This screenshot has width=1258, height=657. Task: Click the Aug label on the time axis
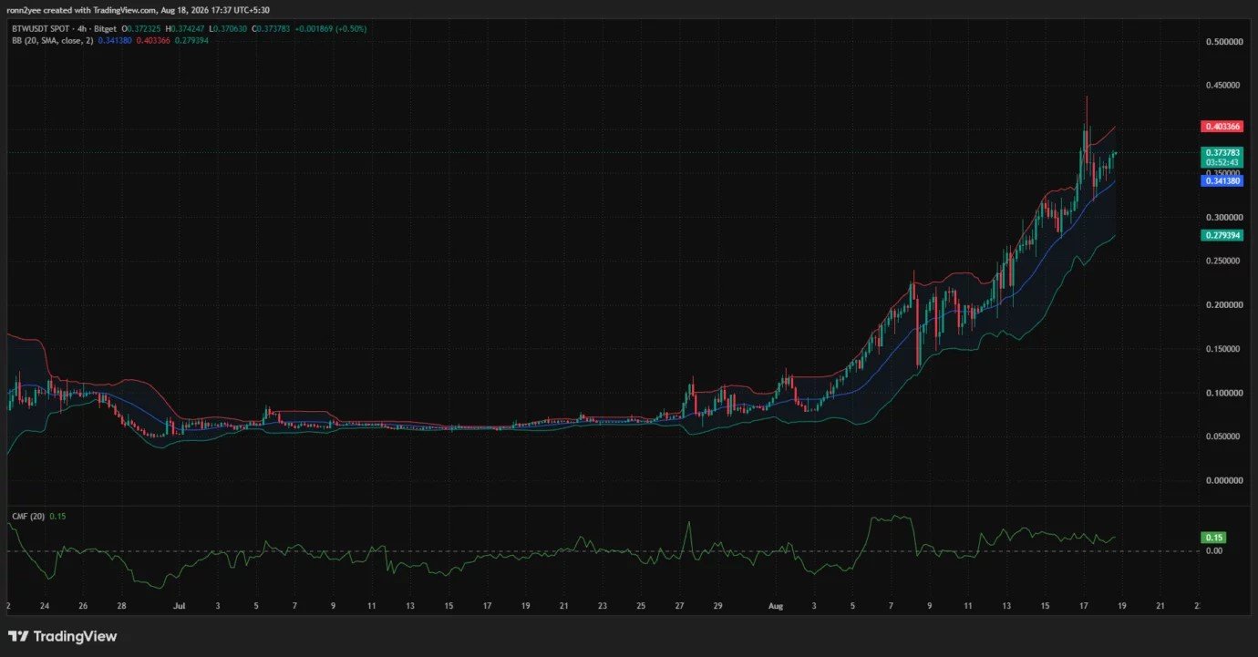point(776,605)
